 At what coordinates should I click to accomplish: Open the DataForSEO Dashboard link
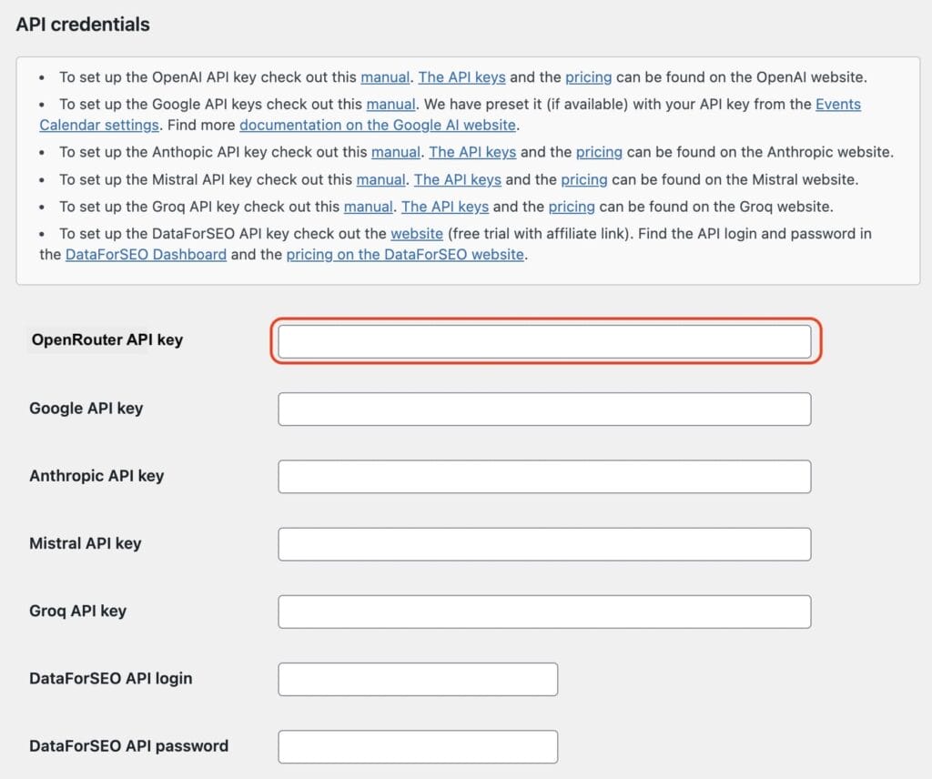pyautogui.click(x=145, y=254)
